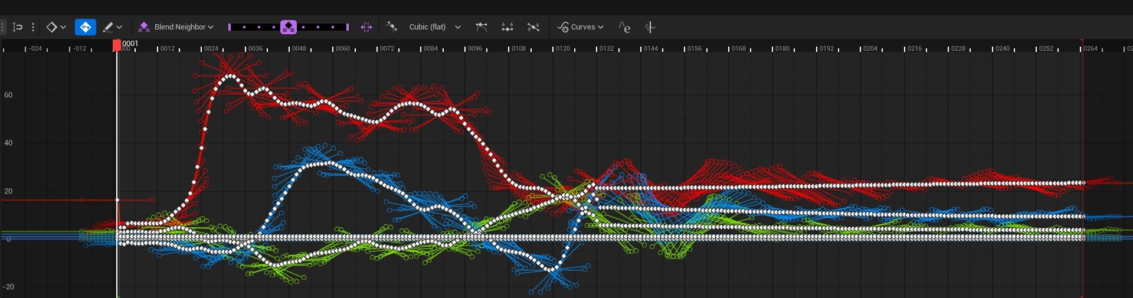
Task: Open the Curves options menu
Action: coord(581,27)
